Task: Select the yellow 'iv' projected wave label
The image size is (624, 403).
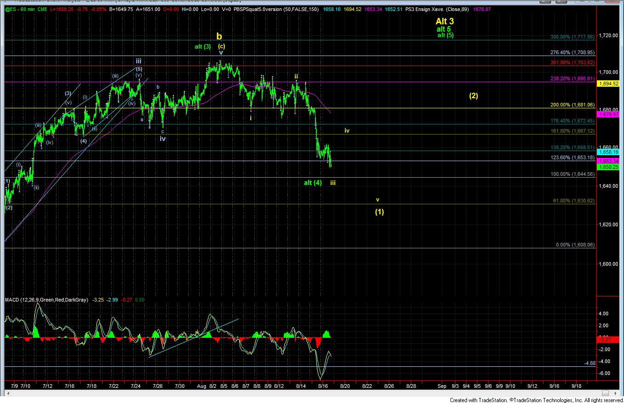Action: (x=347, y=131)
